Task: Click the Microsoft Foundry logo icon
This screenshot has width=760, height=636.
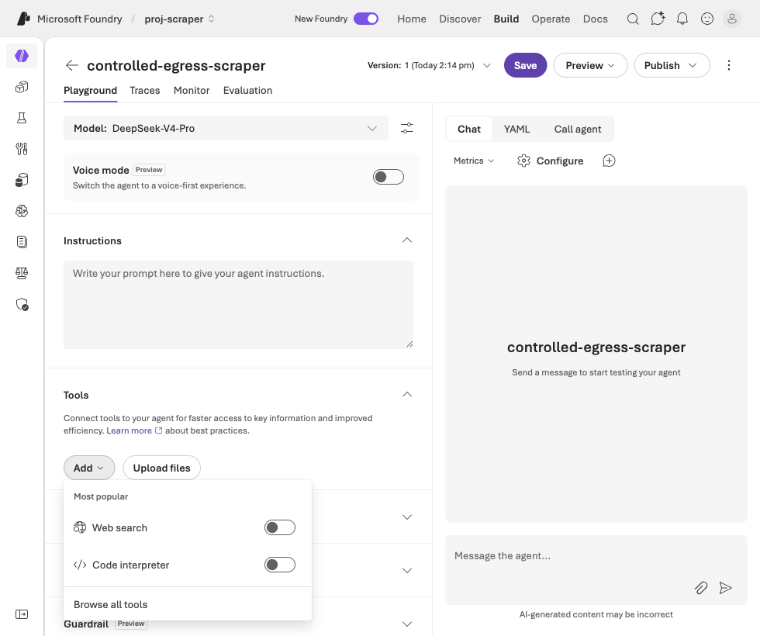Action: point(23,19)
